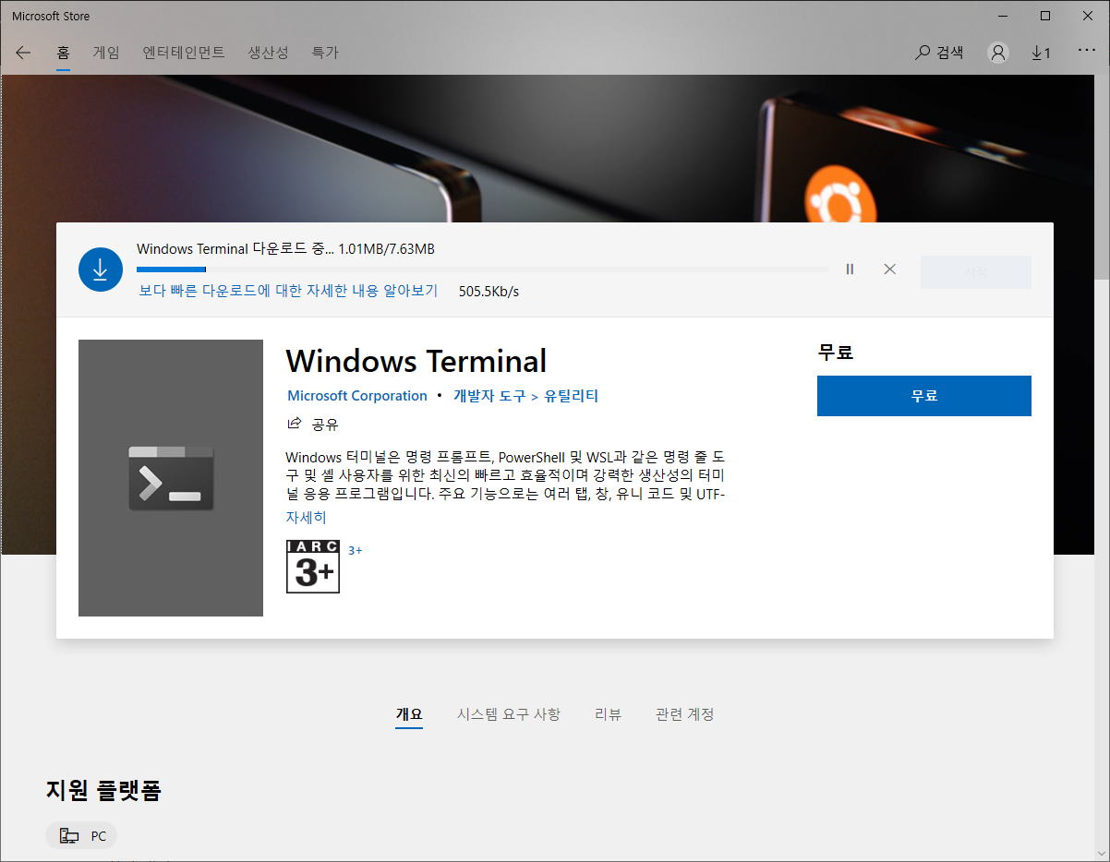
Task: Go back with the arrow icon
Action: coord(23,53)
